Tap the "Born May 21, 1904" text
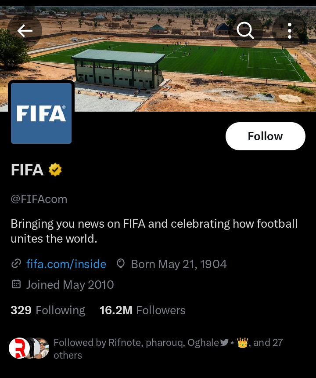The height and width of the screenshot is (378, 316). 179,264
